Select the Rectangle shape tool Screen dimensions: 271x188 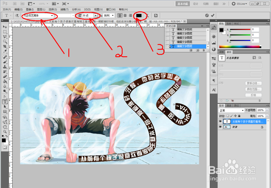(x=5, y=111)
